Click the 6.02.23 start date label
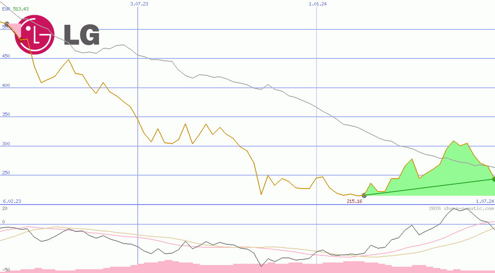 12,201
